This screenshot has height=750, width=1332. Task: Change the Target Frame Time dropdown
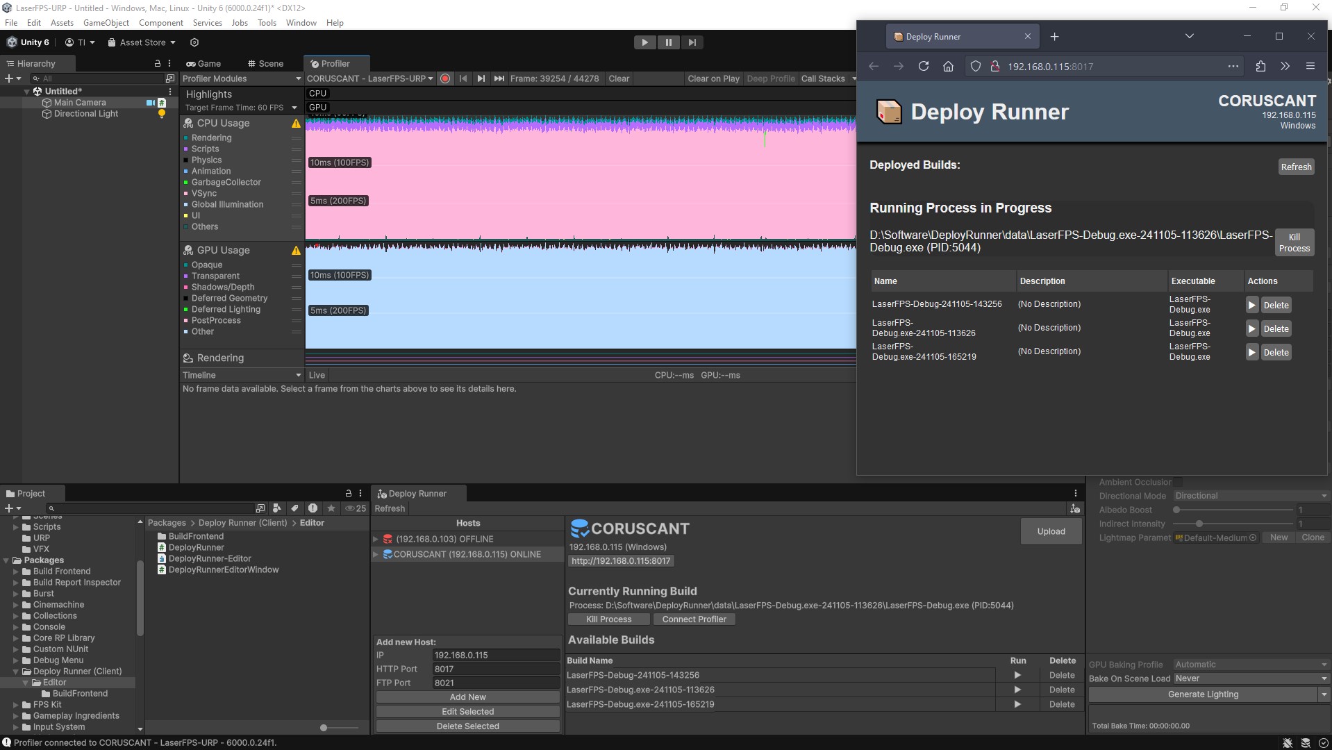click(x=240, y=108)
